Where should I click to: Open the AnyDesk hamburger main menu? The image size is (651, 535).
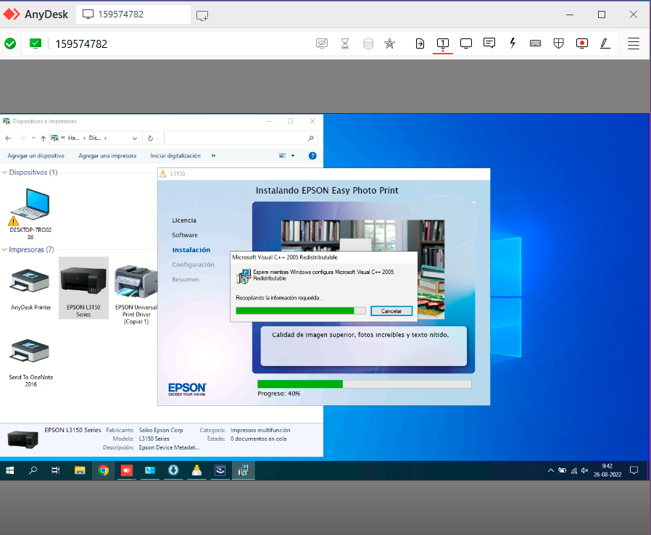[634, 43]
